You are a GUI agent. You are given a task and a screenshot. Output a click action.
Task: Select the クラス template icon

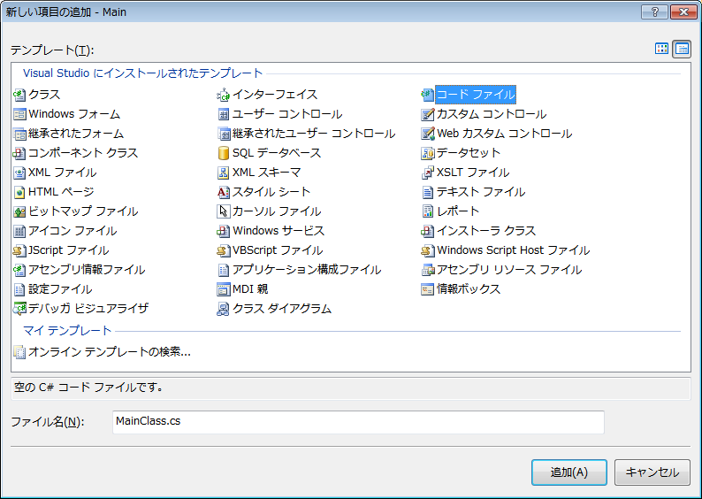(19, 95)
